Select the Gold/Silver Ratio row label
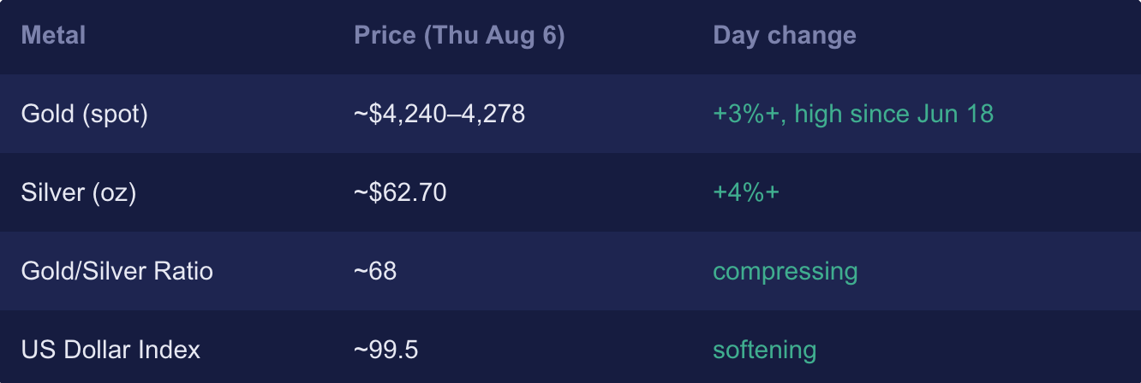1141x383 pixels. (117, 271)
